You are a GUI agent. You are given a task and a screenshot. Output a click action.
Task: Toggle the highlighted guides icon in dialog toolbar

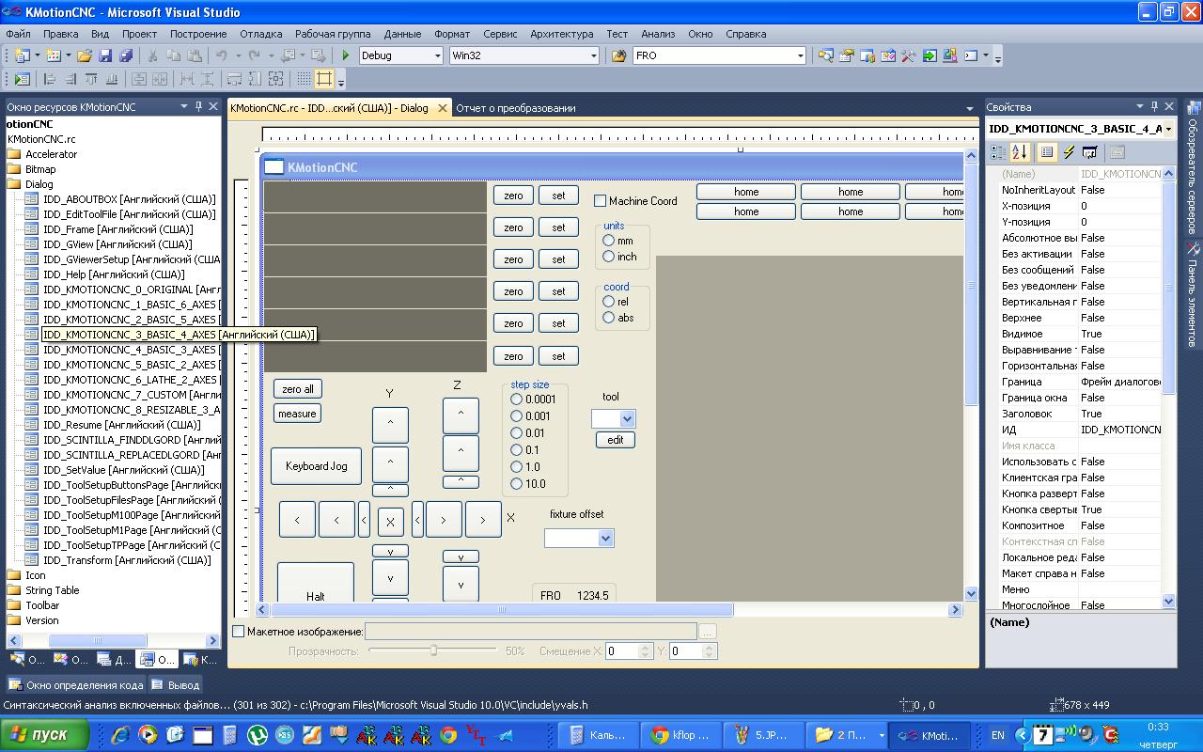[x=324, y=79]
